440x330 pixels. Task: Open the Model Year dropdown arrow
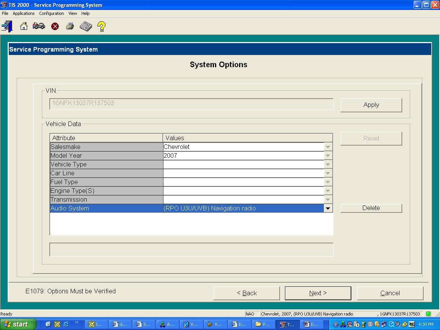pyautogui.click(x=328, y=156)
